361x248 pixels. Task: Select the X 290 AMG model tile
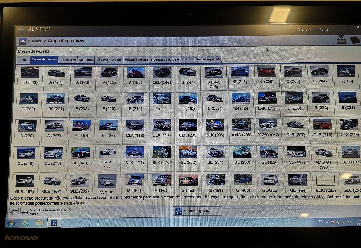[x=268, y=131]
